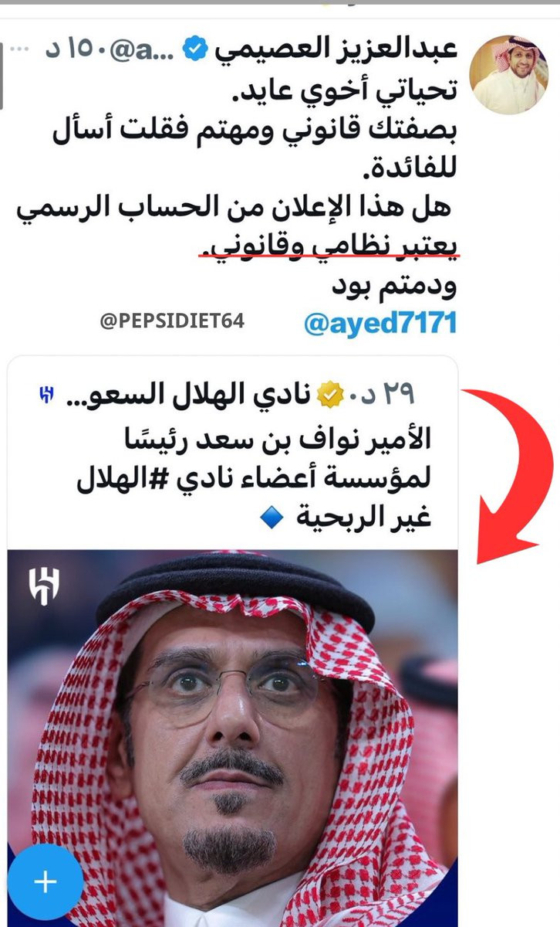Tap the floating blue compose plus button
Viewport: 560px width, 927px height.
point(46,881)
